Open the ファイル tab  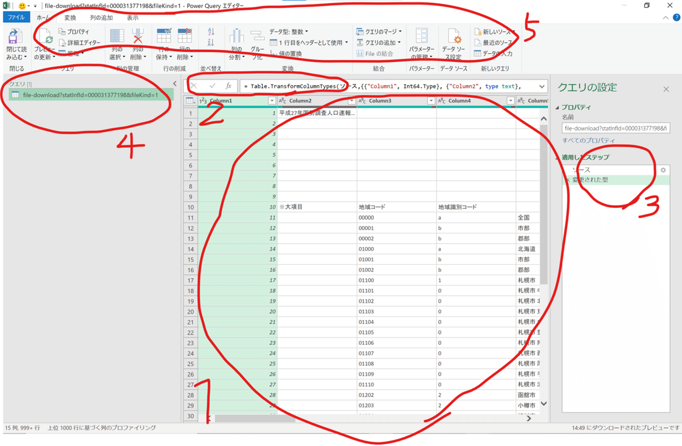click(x=16, y=18)
